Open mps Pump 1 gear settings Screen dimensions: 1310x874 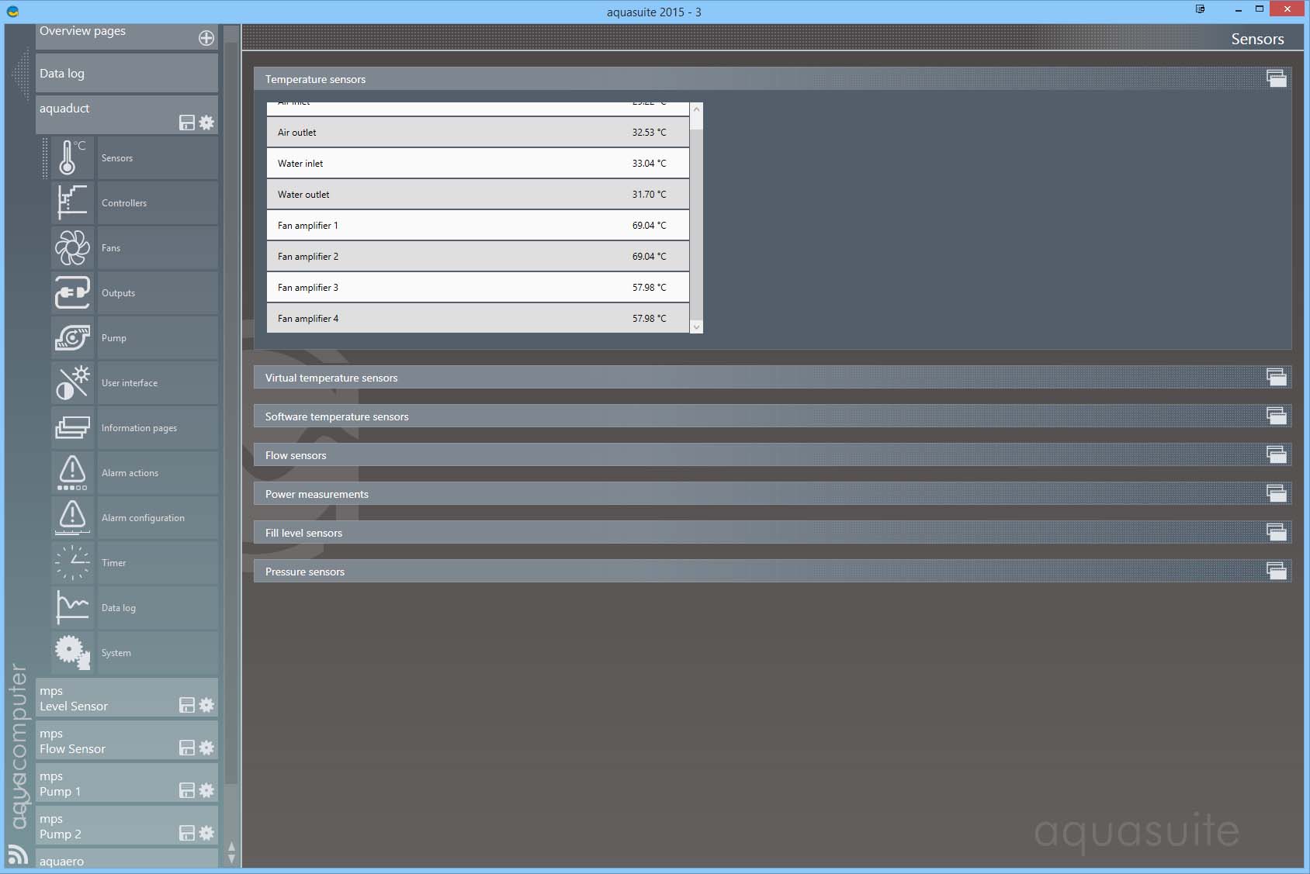206,790
